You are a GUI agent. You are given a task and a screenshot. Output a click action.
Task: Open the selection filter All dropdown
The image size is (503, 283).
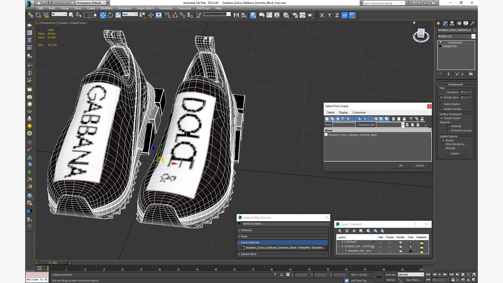59,14
